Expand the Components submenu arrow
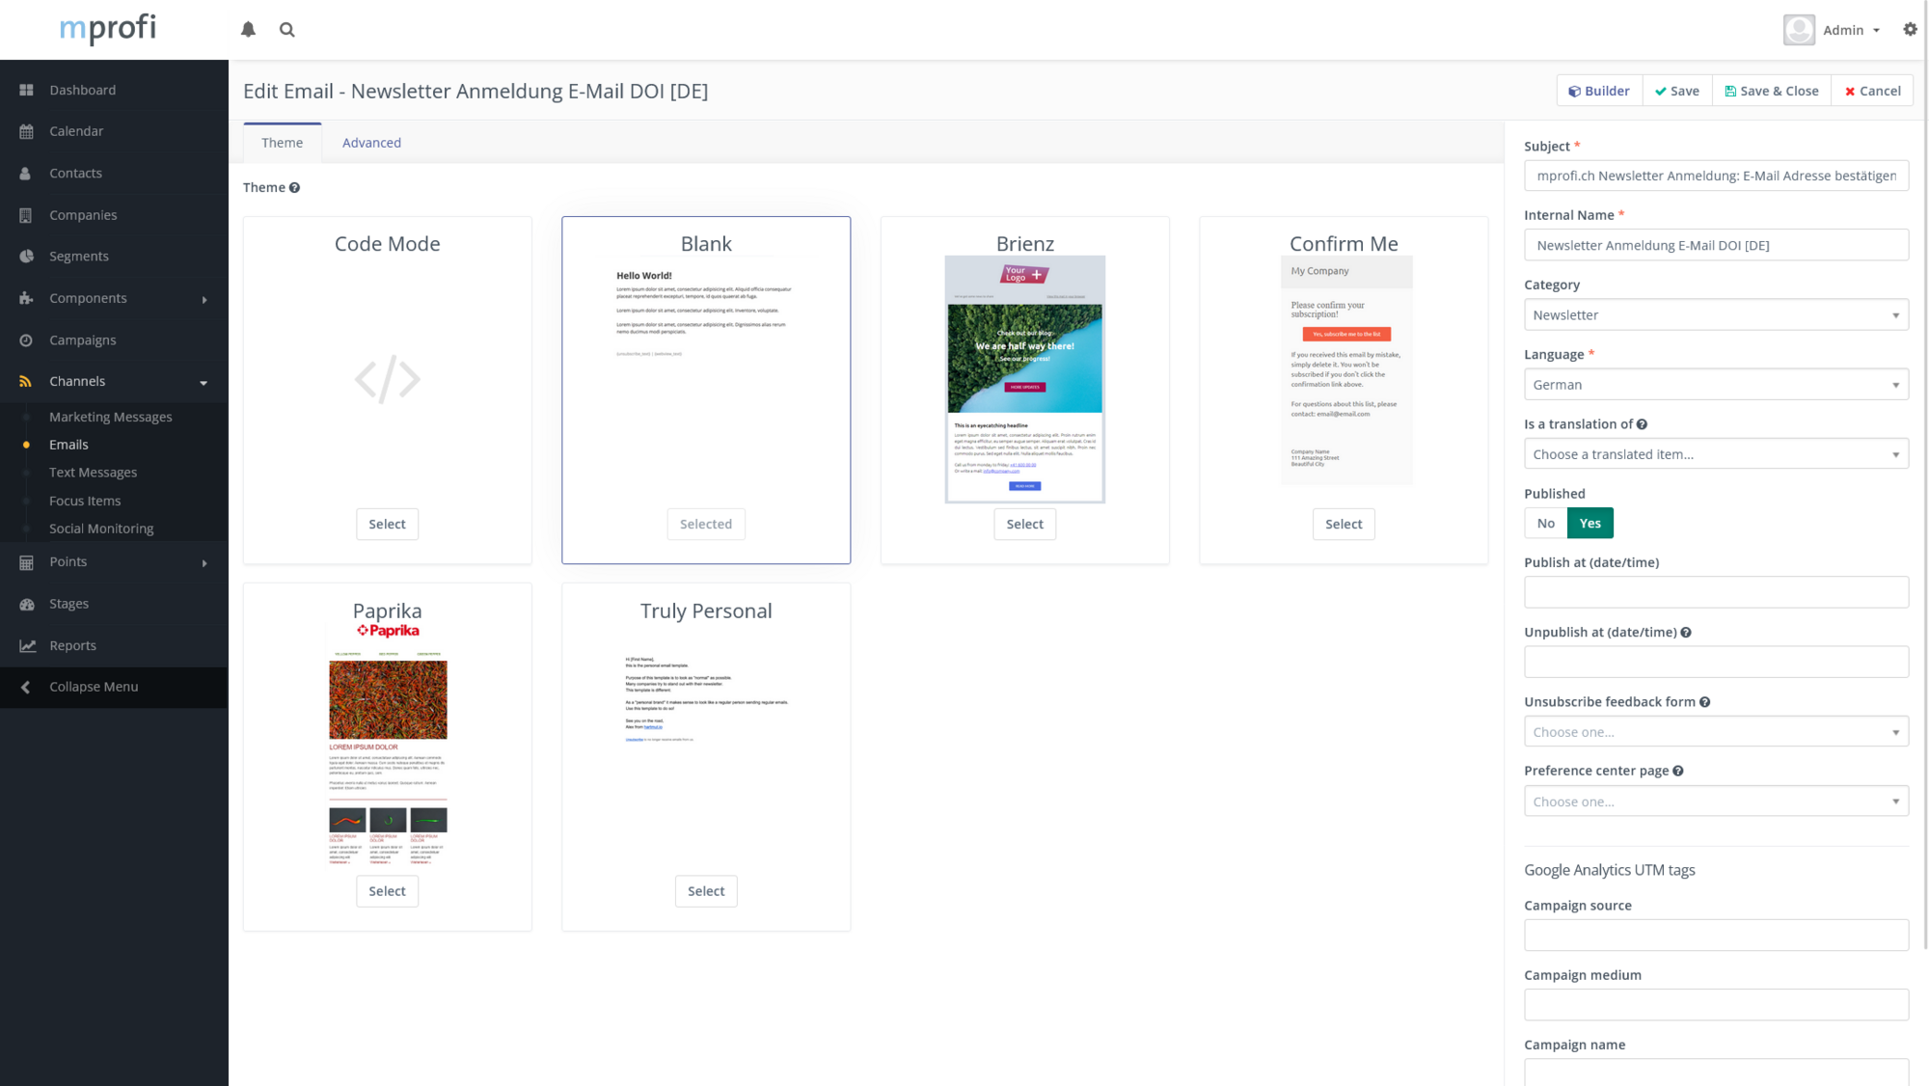Screen dimensions: 1929x1086 pyautogui.click(x=204, y=299)
